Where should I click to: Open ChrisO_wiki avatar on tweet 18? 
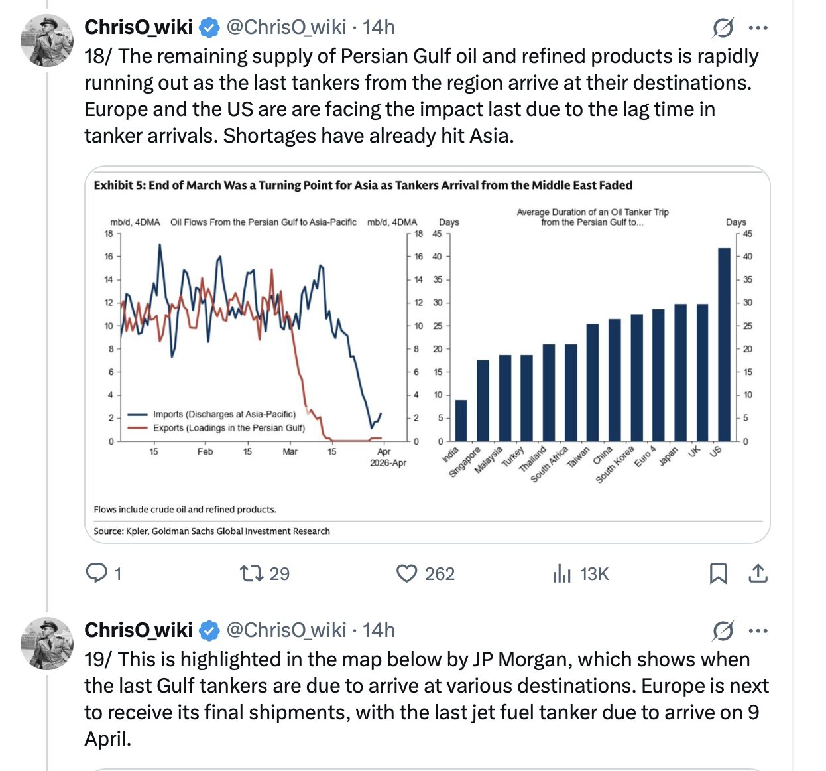point(46,41)
